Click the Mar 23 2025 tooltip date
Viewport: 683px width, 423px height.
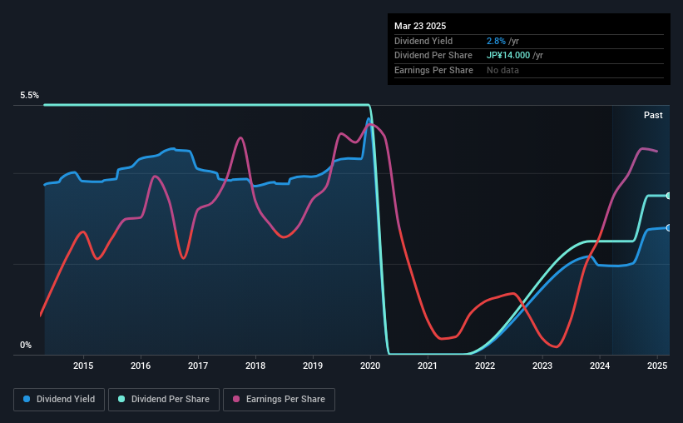(420, 26)
